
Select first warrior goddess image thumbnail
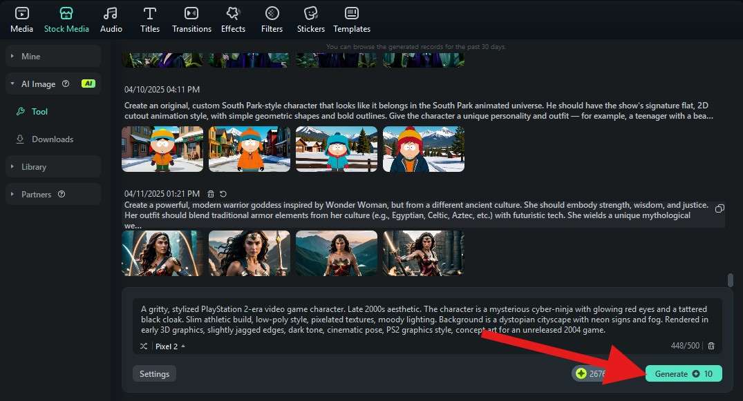(162, 253)
